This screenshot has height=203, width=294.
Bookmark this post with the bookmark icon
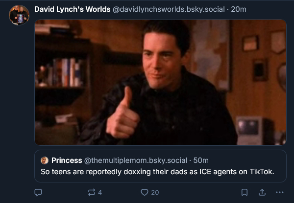point(245,193)
